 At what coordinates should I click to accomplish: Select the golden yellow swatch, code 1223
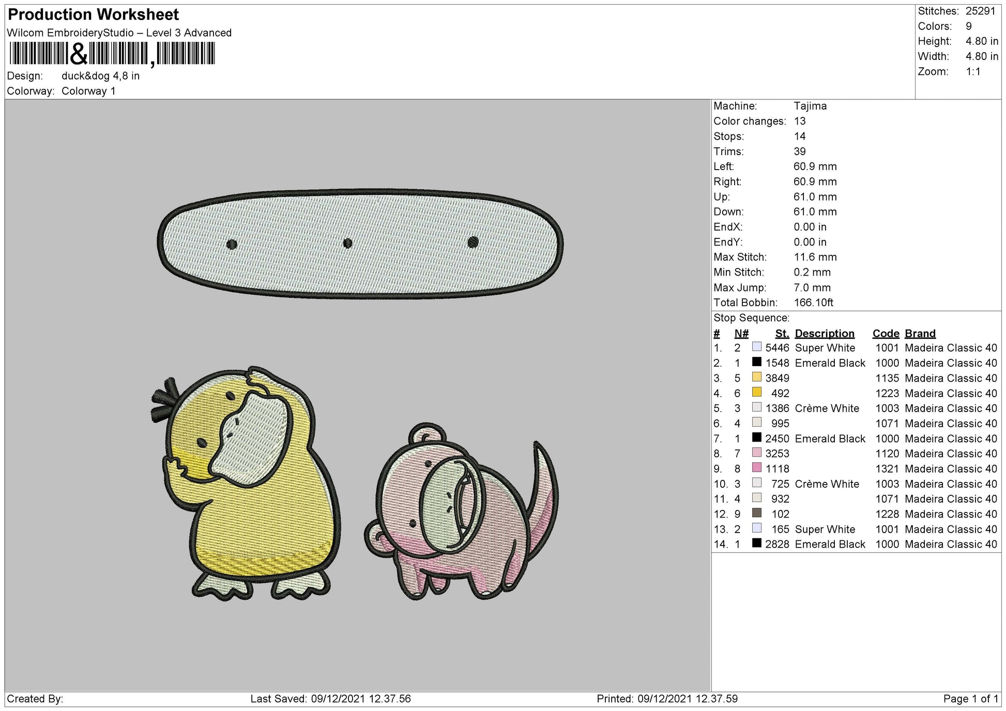(757, 392)
